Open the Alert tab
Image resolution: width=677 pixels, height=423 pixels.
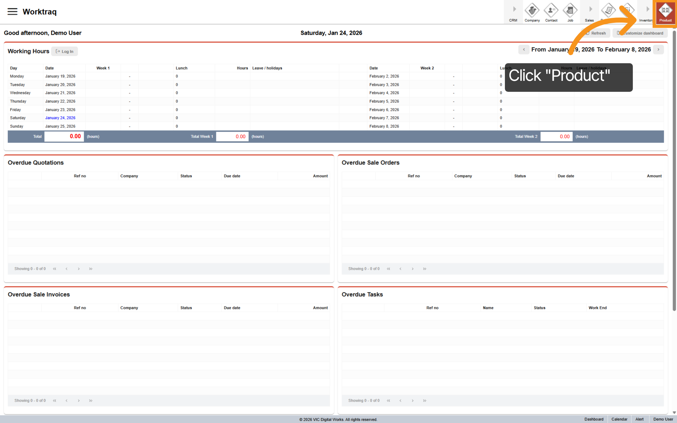click(640, 419)
